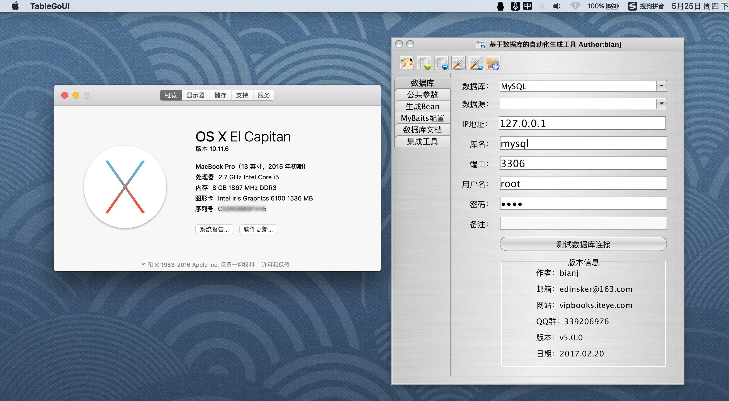Click the IP地址 input field
The width and height of the screenshot is (729, 401).
(582, 123)
